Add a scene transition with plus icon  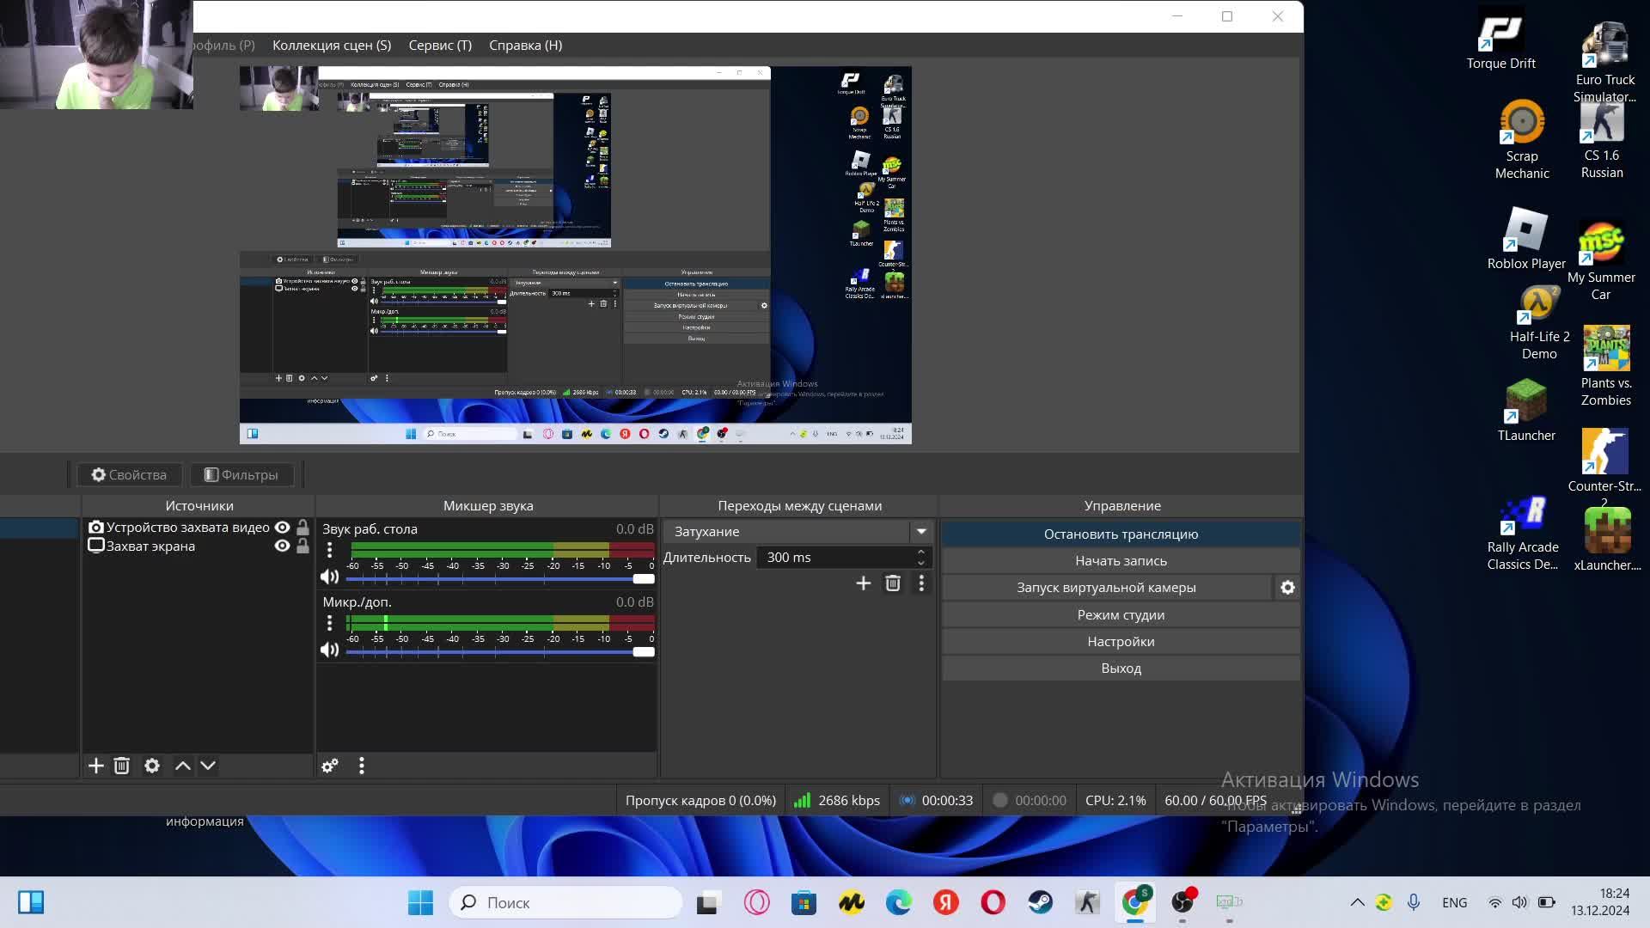pos(864,583)
